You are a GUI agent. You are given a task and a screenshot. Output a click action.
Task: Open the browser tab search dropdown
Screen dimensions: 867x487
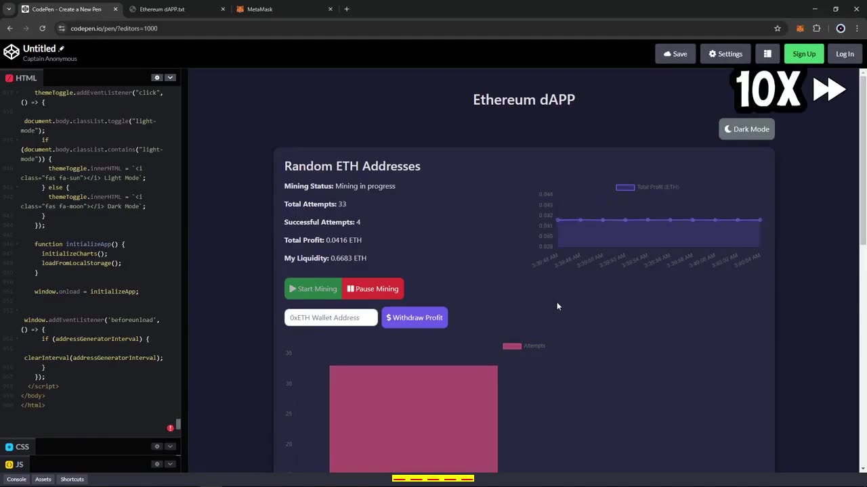8,9
